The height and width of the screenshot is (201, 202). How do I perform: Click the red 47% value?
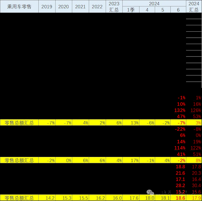181,116
